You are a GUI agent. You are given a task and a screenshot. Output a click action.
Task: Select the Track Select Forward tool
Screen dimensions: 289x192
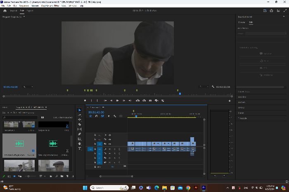[x=80, y=115]
